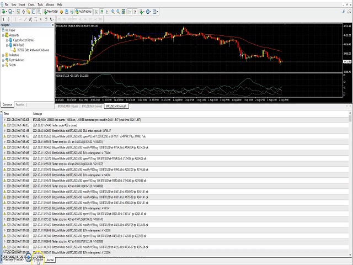Click the New Order button
The width and height of the screenshot is (353, 265).
pos(51,12)
